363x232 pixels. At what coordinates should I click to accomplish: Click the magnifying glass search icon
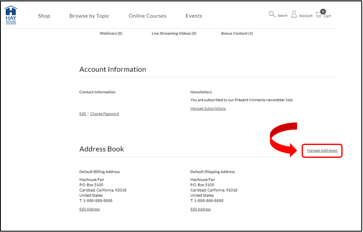[272, 14]
